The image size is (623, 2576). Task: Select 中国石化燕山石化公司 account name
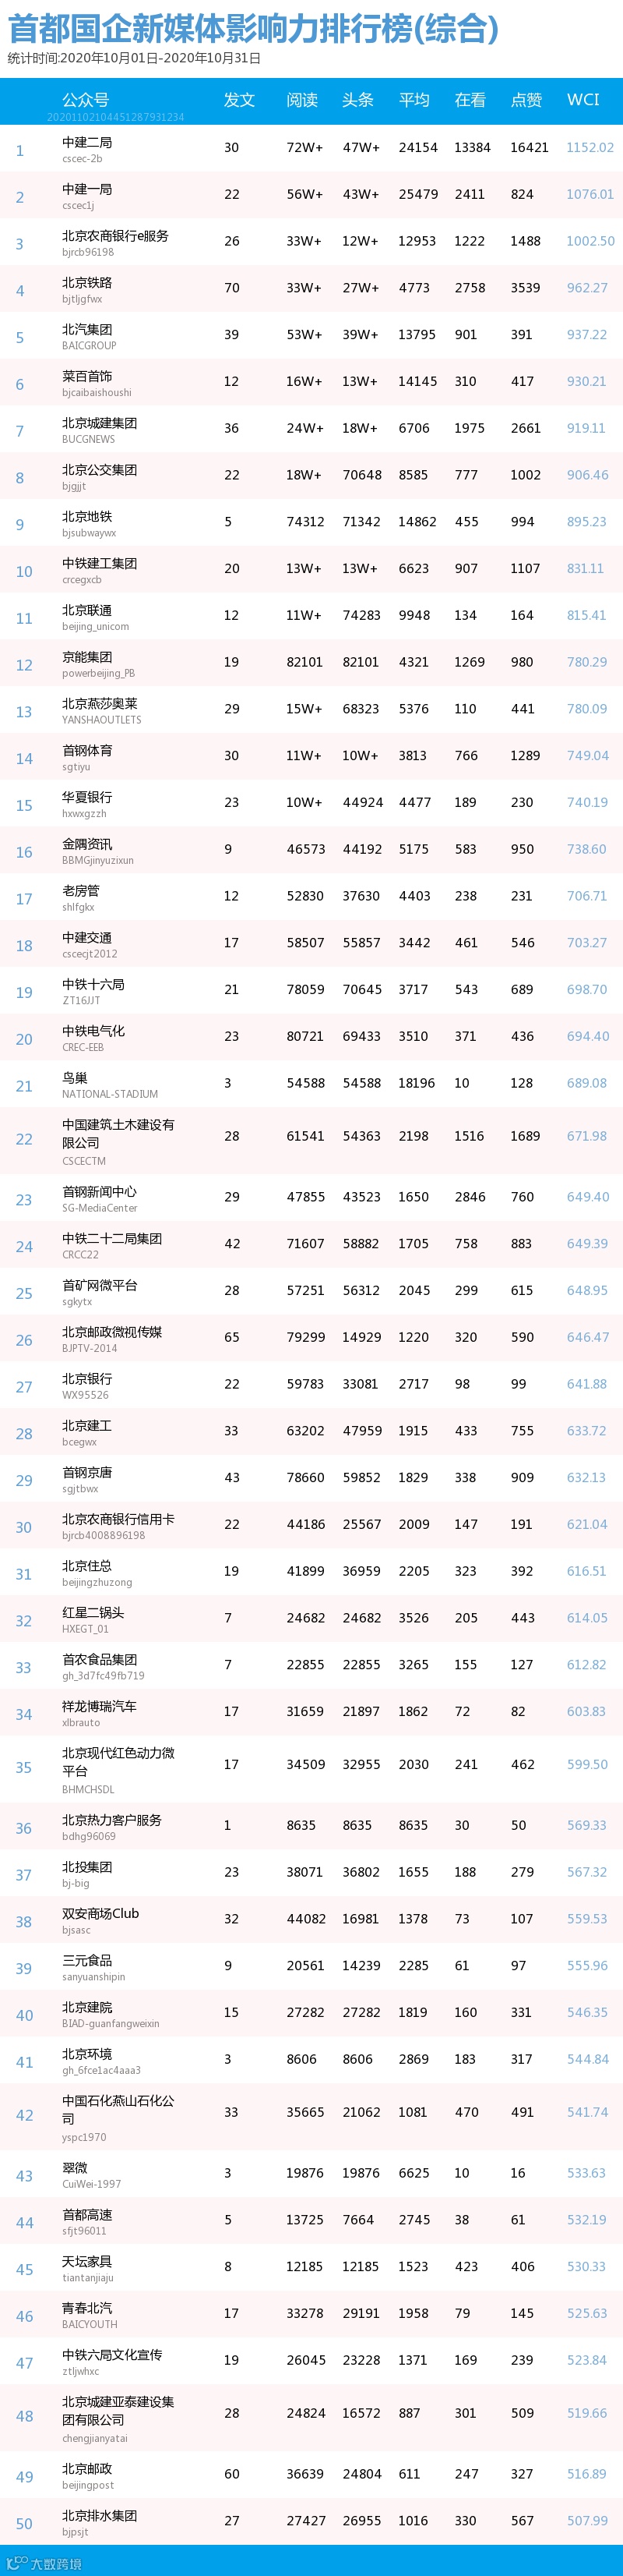tap(118, 2110)
